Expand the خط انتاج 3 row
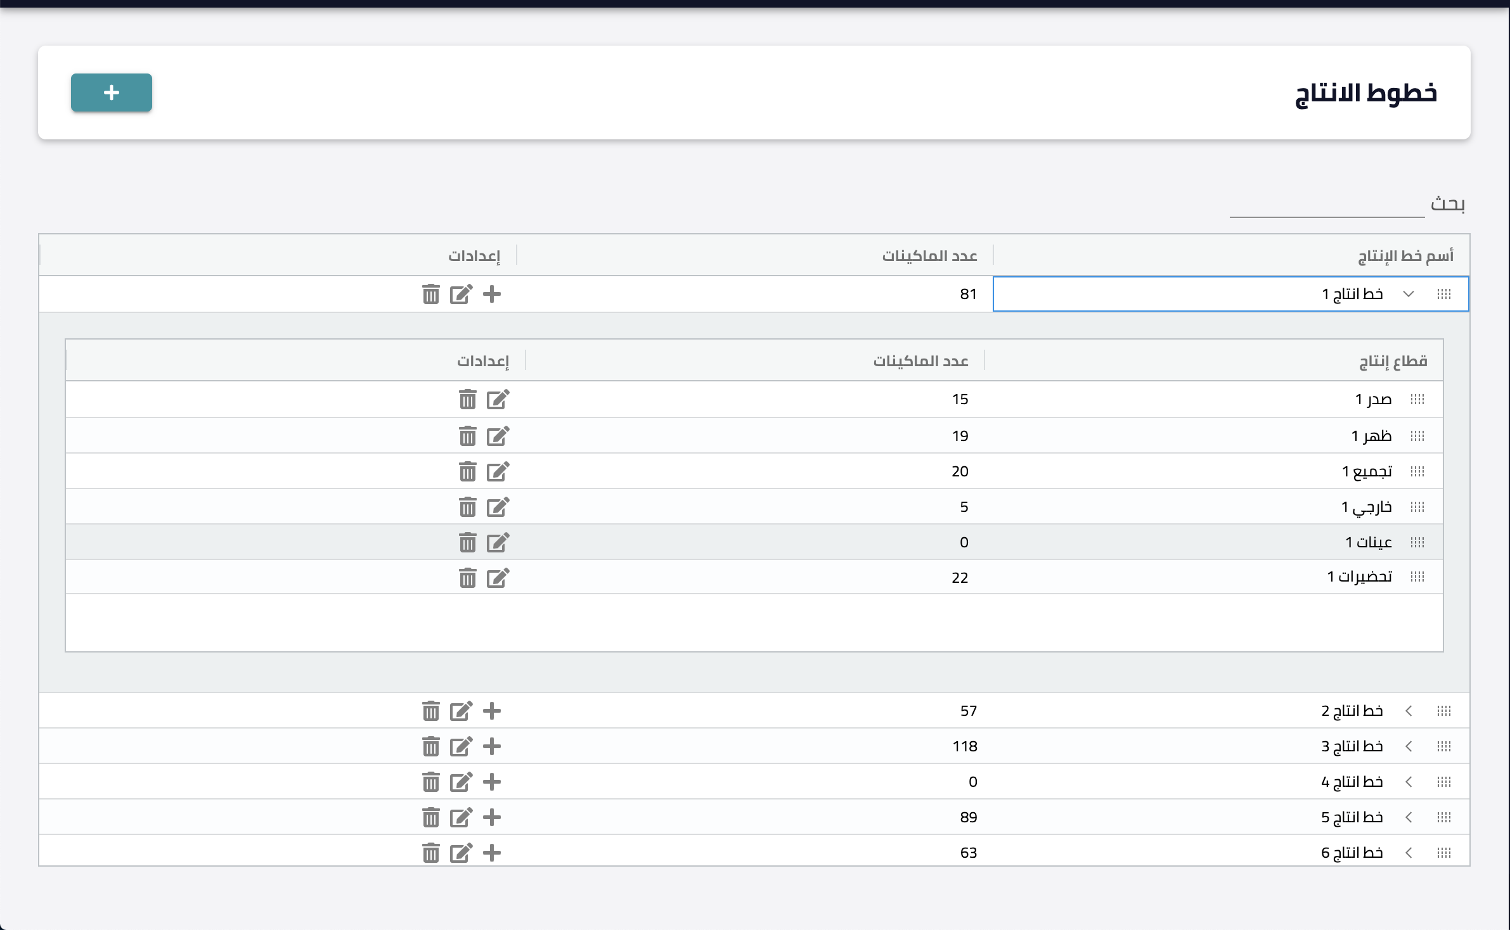Viewport: 1510px width, 930px height. (x=1409, y=746)
